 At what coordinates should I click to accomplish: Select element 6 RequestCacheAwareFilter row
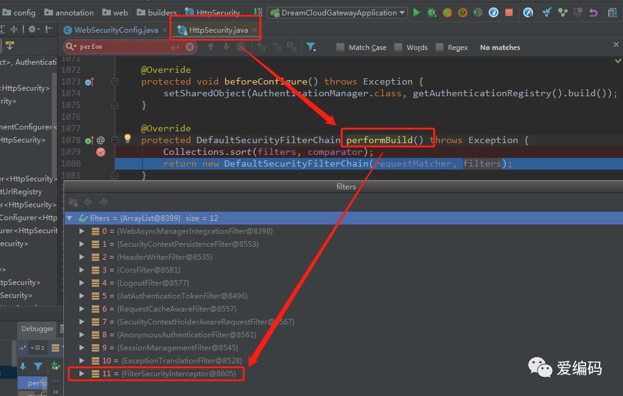(344, 309)
